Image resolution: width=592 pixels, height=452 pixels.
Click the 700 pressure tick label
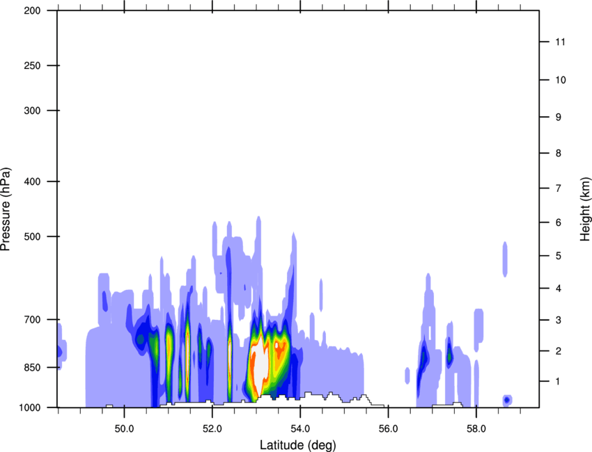coord(33,319)
